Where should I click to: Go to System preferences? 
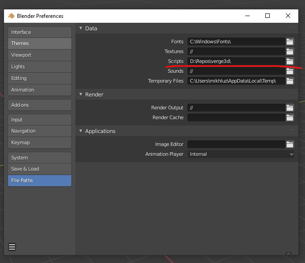(x=40, y=158)
